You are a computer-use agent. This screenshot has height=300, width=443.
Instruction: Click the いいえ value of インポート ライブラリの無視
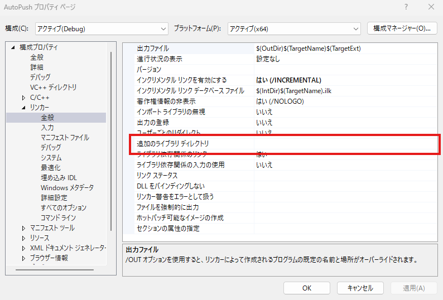click(264, 112)
